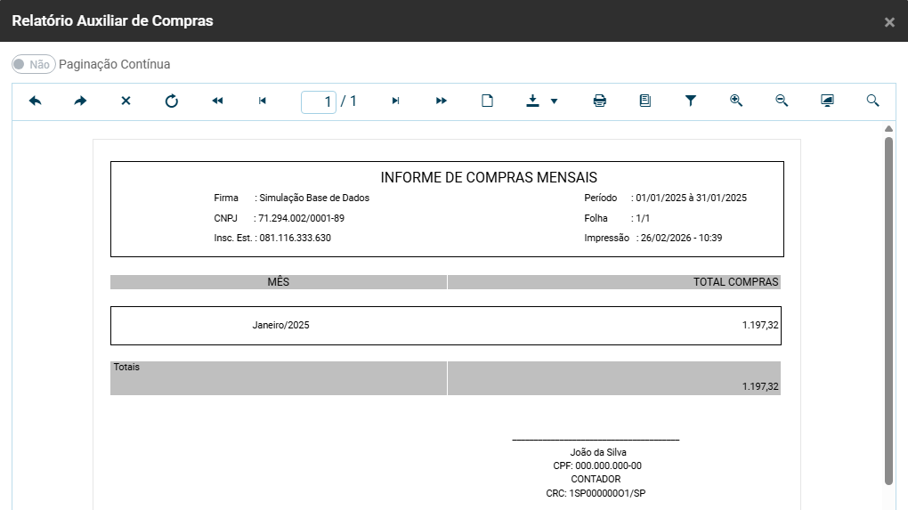This screenshot has width=908, height=510.
Task: Open the search magnifier icon
Action: [872, 101]
